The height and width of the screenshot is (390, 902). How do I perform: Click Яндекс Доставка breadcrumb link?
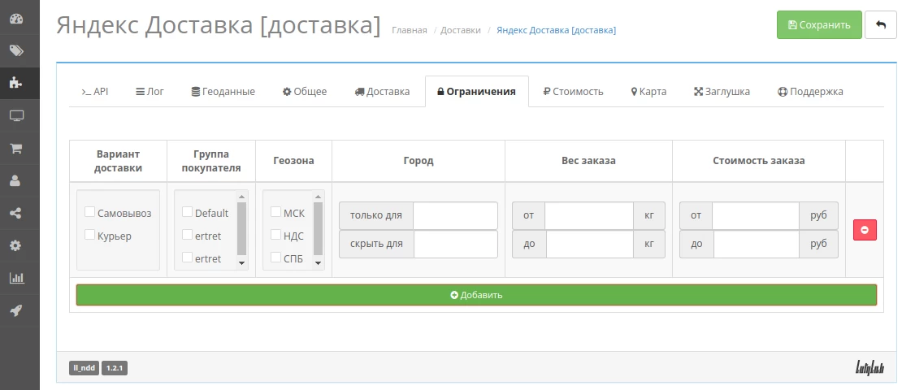(x=557, y=31)
